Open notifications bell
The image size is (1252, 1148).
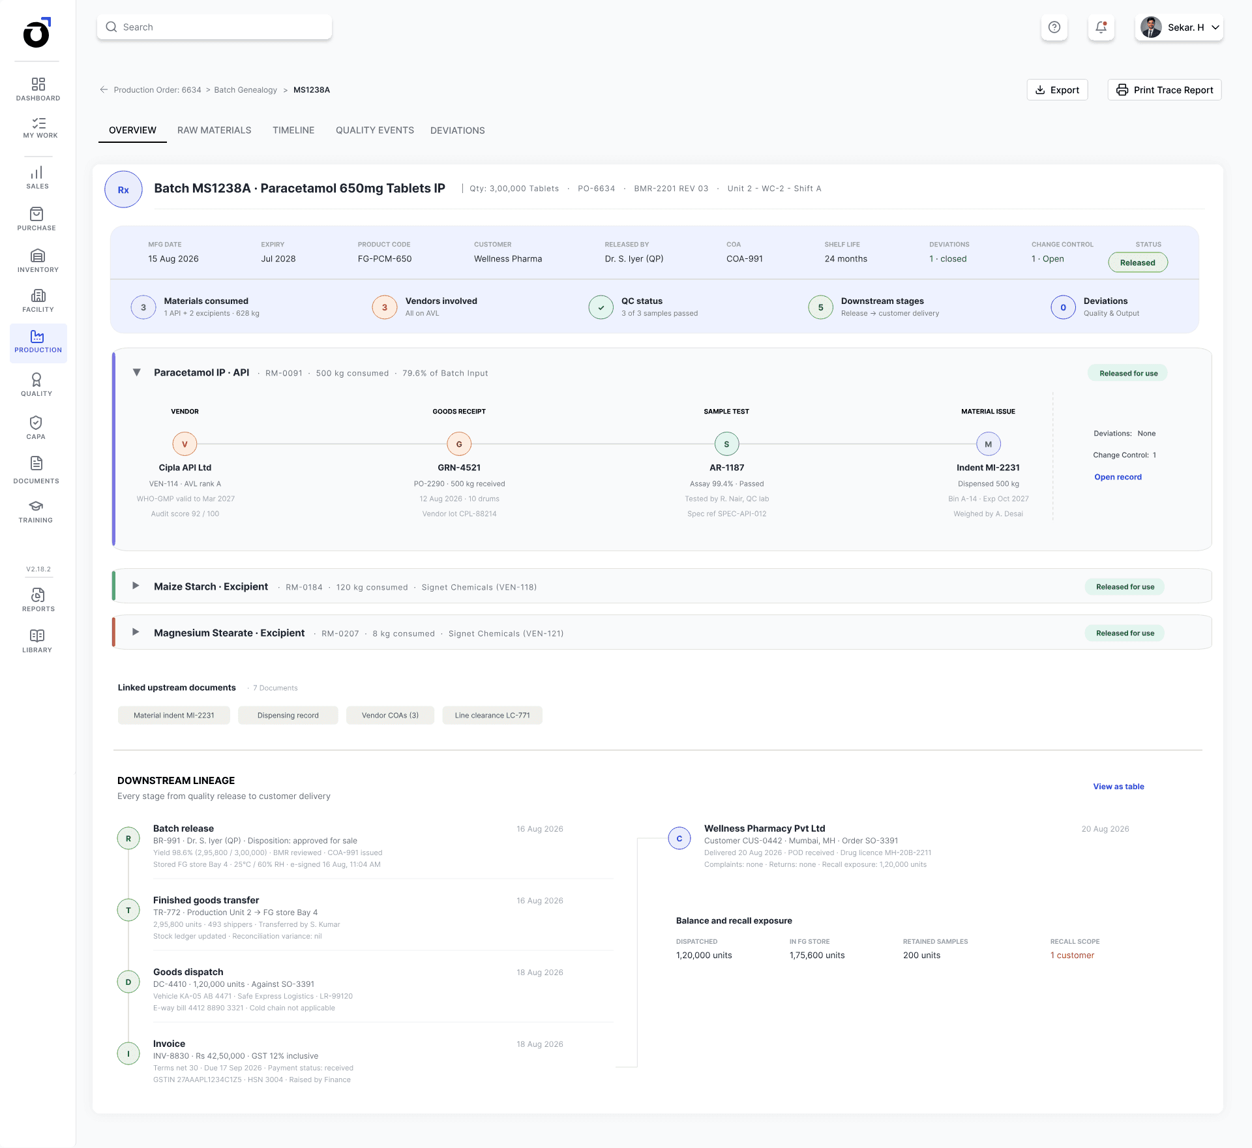tap(1101, 27)
